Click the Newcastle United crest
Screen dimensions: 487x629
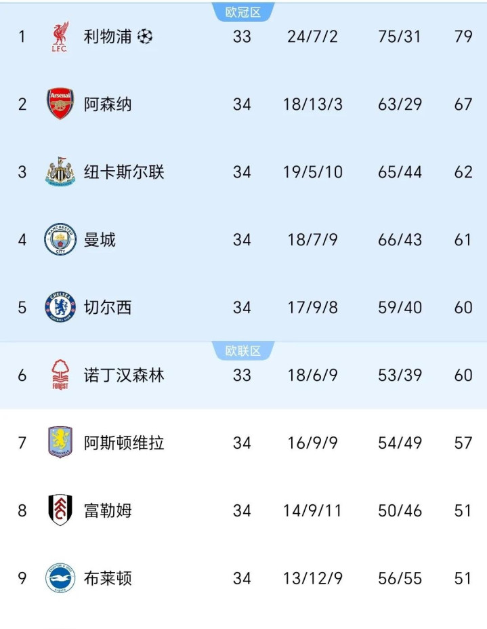pos(60,171)
